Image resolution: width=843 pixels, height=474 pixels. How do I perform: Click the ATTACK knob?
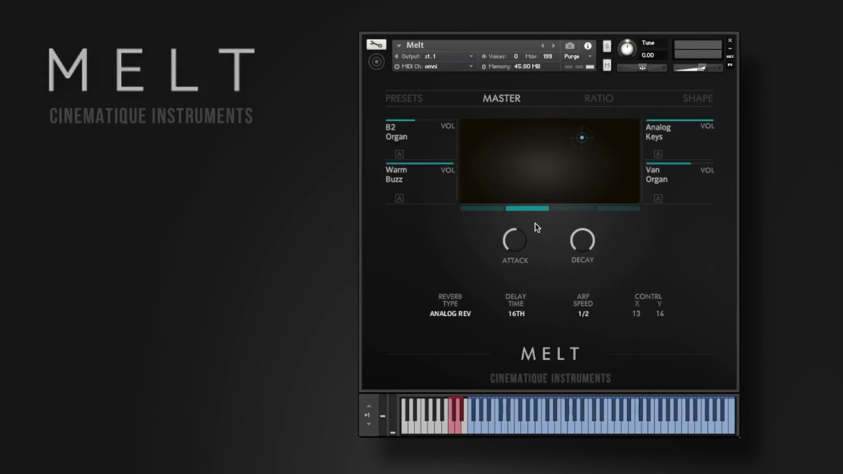click(x=515, y=241)
